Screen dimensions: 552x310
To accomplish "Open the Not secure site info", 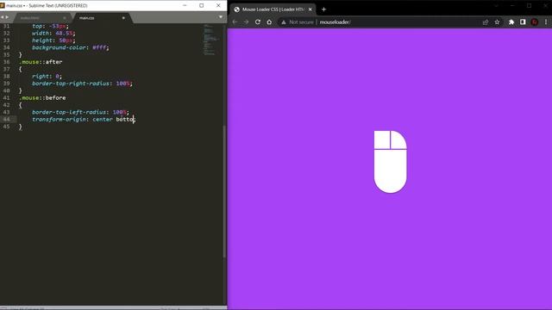I will pos(298,22).
